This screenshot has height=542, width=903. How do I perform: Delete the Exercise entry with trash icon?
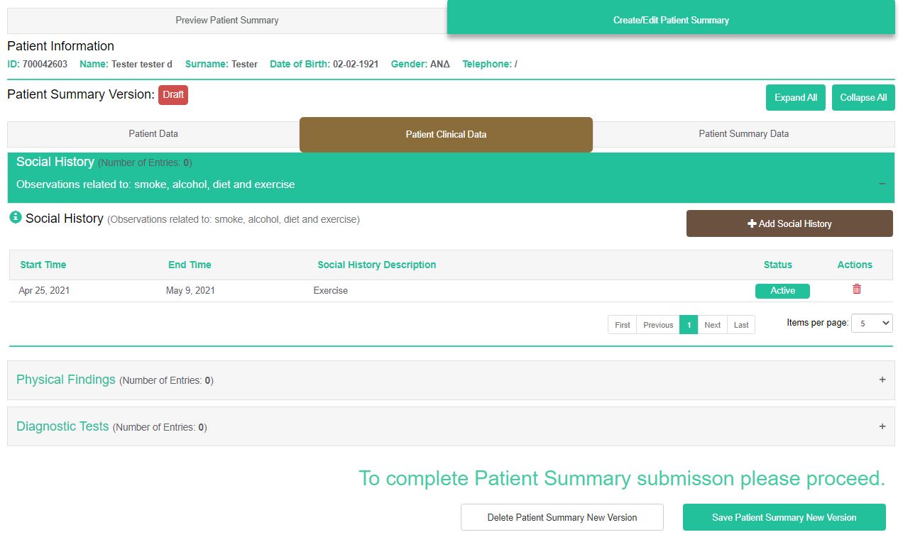[856, 289]
